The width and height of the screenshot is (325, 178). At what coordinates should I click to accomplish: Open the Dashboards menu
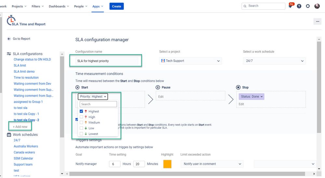point(59,6)
